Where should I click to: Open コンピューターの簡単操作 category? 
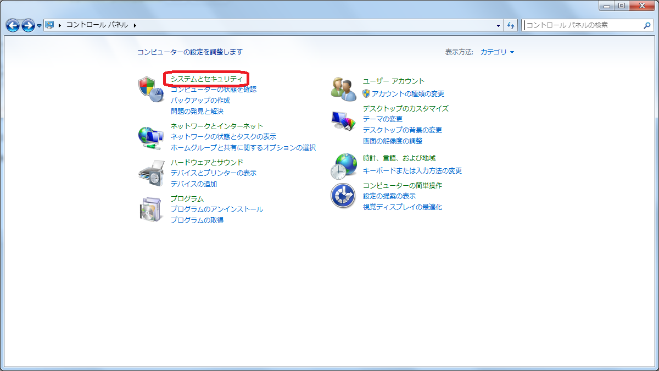[402, 185]
